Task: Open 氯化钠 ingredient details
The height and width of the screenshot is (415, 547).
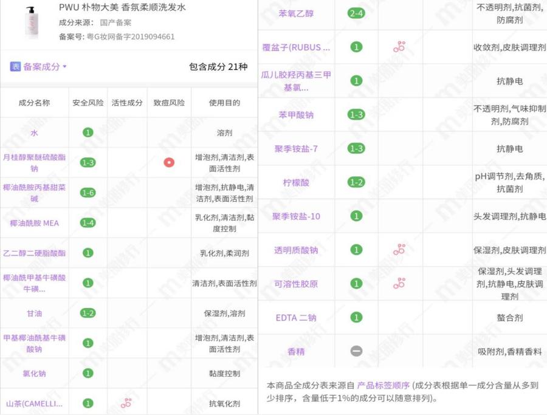Action: coord(33,372)
